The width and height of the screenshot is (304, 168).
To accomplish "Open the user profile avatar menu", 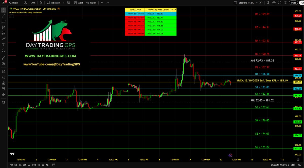I will pos(4,3).
